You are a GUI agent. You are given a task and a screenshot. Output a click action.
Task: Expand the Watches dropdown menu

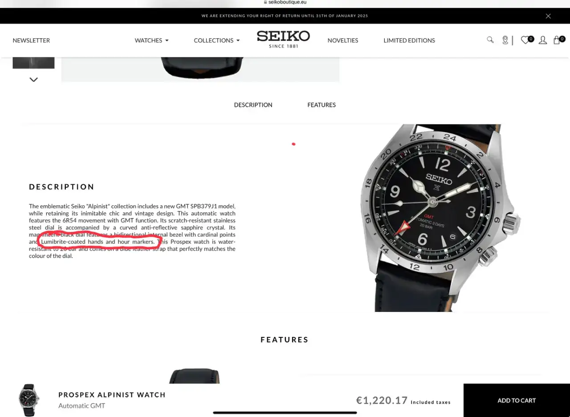pyautogui.click(x=152, y=40)
